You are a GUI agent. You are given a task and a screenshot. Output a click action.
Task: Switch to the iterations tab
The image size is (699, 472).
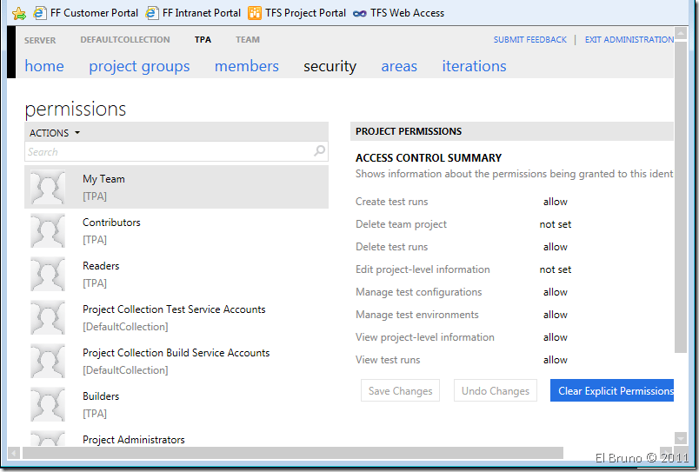(474, 66)
